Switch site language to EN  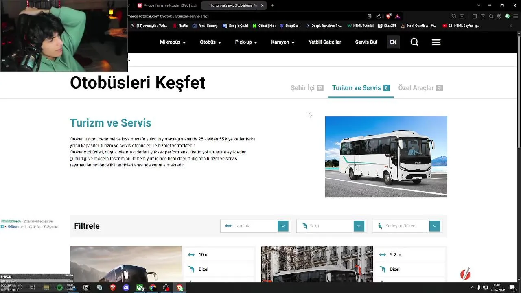pyautogui.click(x=393, y=42)
